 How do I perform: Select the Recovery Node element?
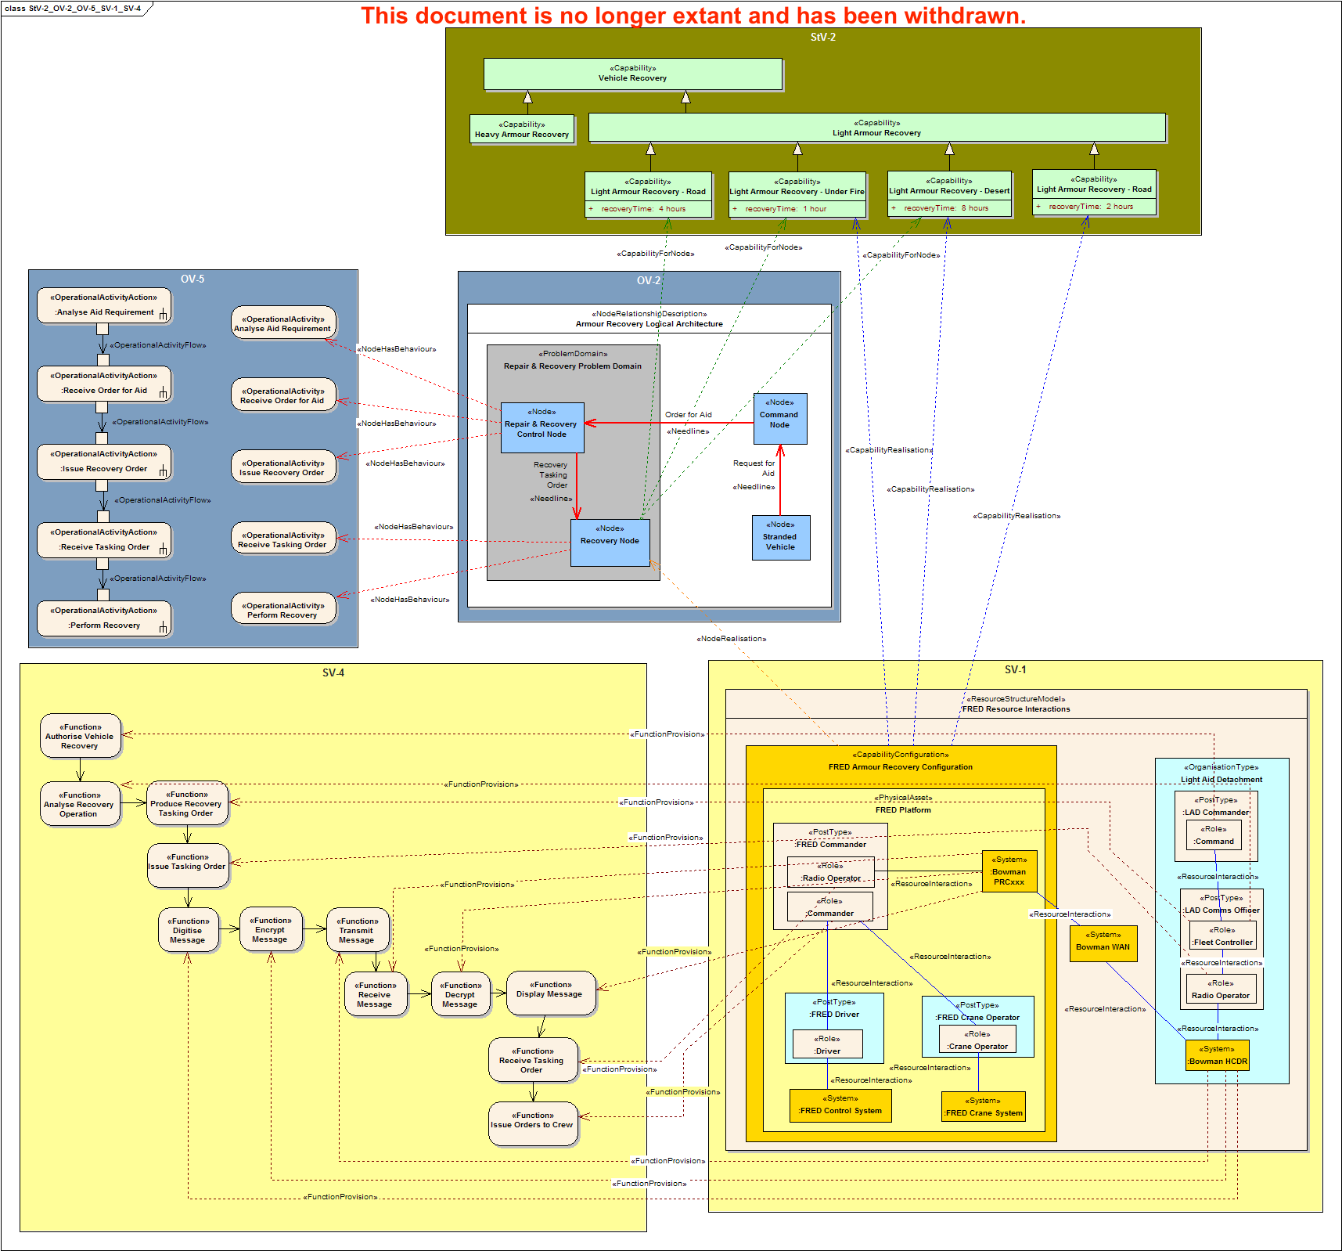click(610, 542)
